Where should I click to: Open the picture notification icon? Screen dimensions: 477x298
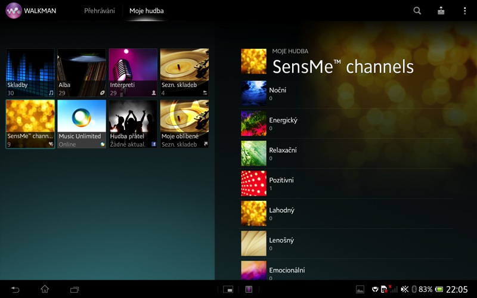pyautogui.click(x=360, y=289)
